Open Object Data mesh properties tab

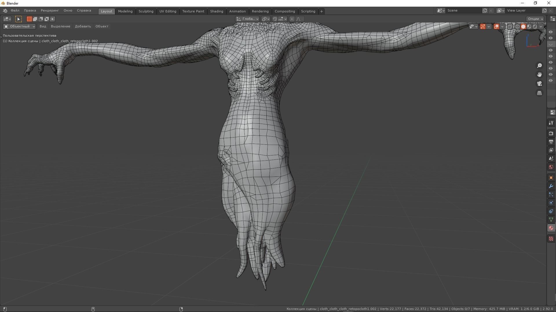(551, 220)
